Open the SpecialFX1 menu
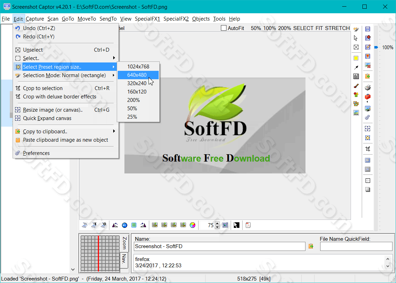The height and width of the screenshot is (283, 396). pos(147,19)
